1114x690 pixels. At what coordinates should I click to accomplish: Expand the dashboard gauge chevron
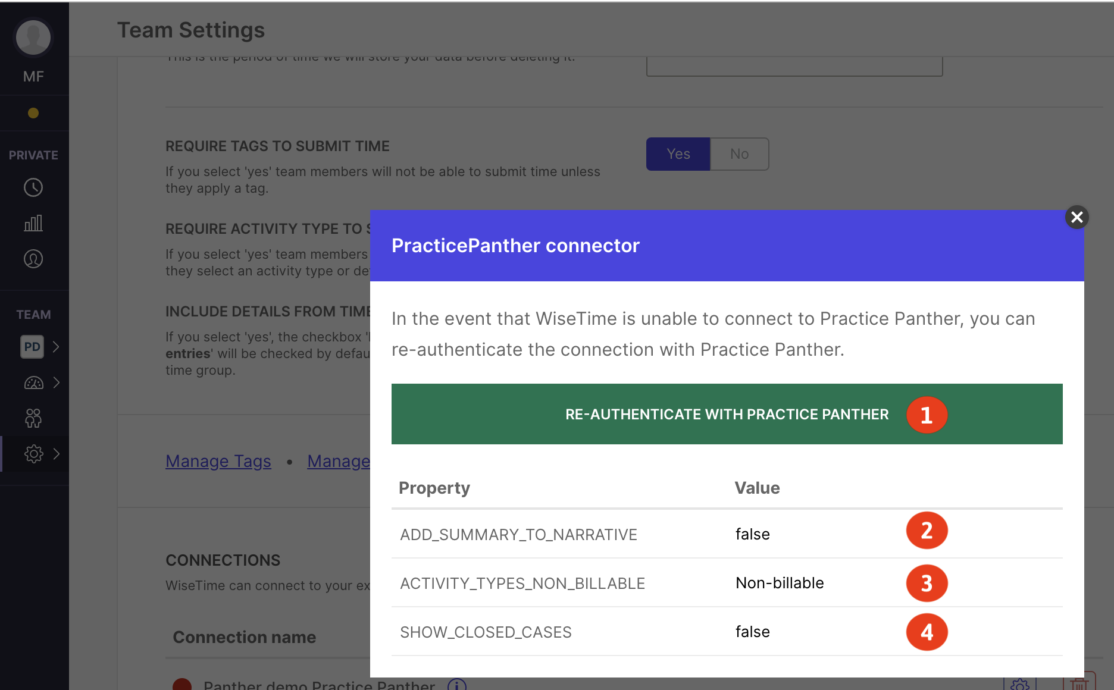(x=56, y=382)
